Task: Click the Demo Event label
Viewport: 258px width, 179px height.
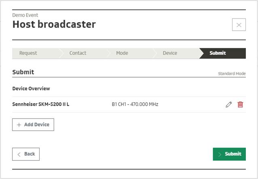Action: pyautogui.click(x=25, y=15)
